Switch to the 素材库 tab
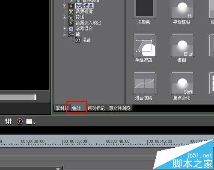This screenshot has width=214, height=170. coord(62,108)
